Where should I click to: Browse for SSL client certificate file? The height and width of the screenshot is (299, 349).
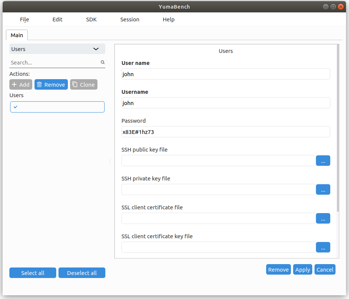(323, 218)
